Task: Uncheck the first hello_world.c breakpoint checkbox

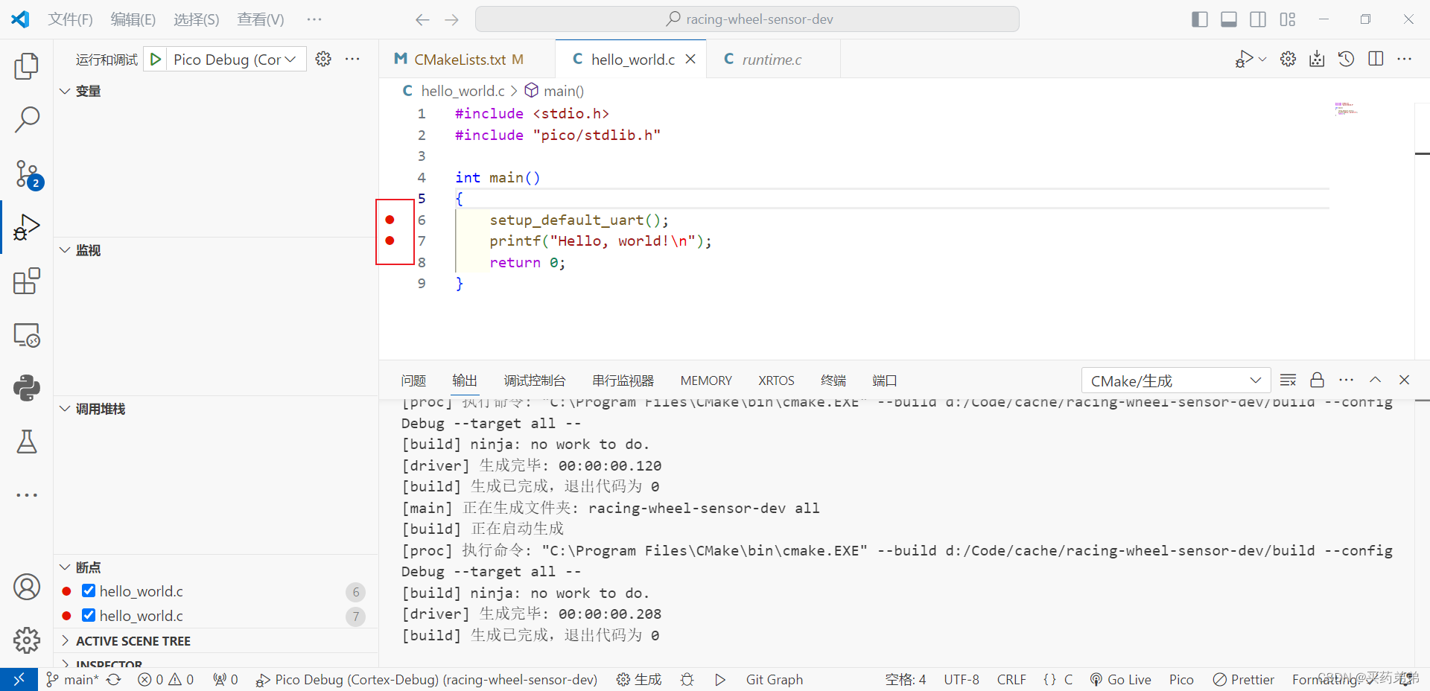Action: click(x=89, y=590)
